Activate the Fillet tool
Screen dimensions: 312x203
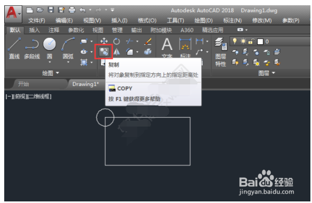pyautogui.click(x=130, y=52)
